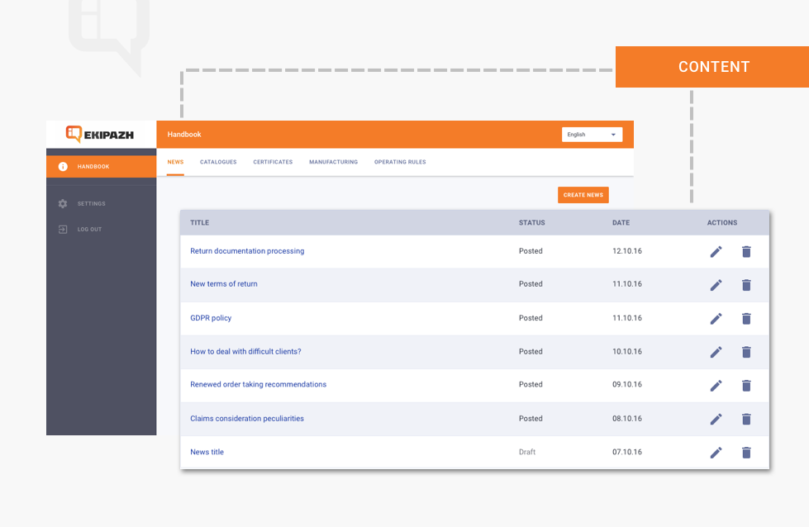The width and height of the screenshot is (809, 527).
Task: Open the 'GDPR policy' news link
Action: 211,318
